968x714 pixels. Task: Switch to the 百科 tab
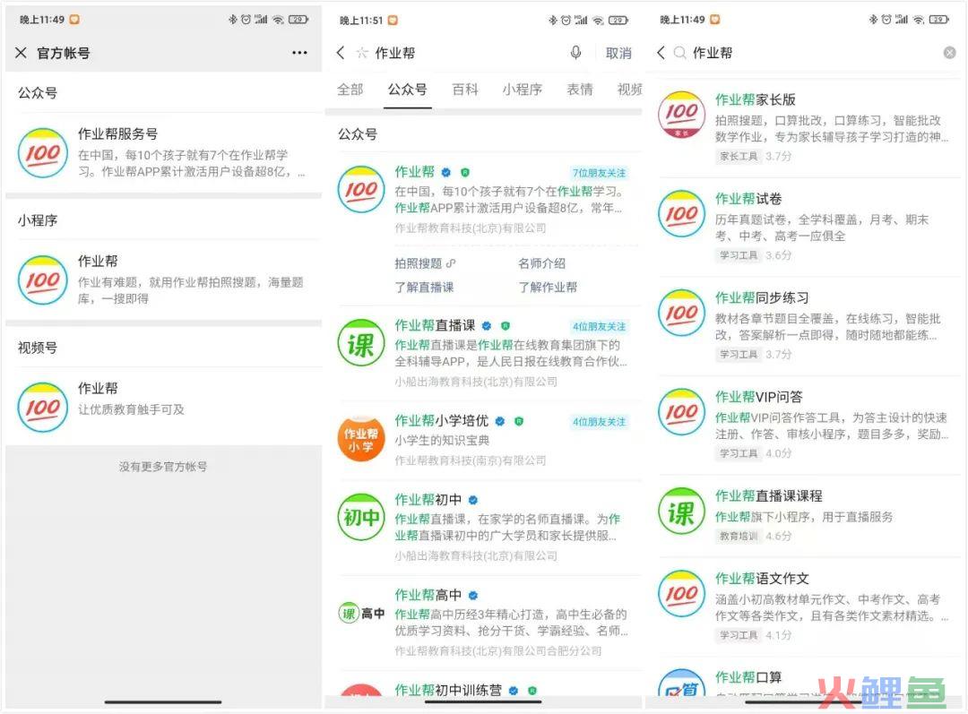pos(465,90)
